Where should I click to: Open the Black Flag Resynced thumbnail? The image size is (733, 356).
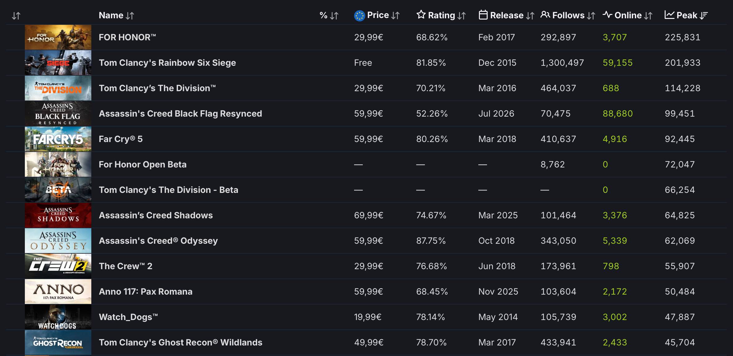pyautogui.click(x=58, y=113)
